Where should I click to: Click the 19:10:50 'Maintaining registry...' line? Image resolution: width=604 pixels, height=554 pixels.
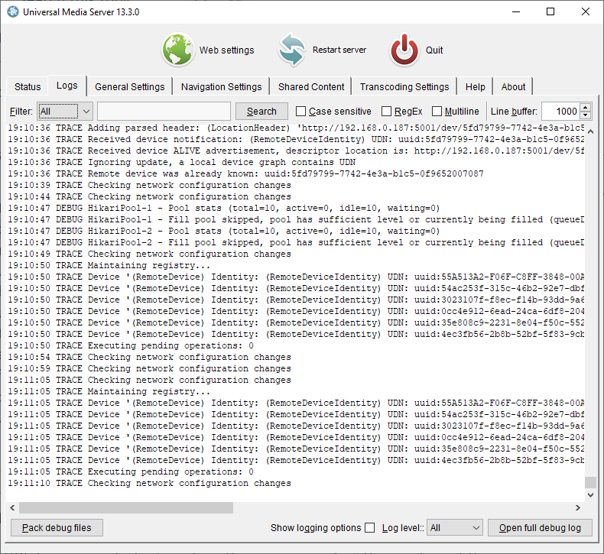[109, 265]
